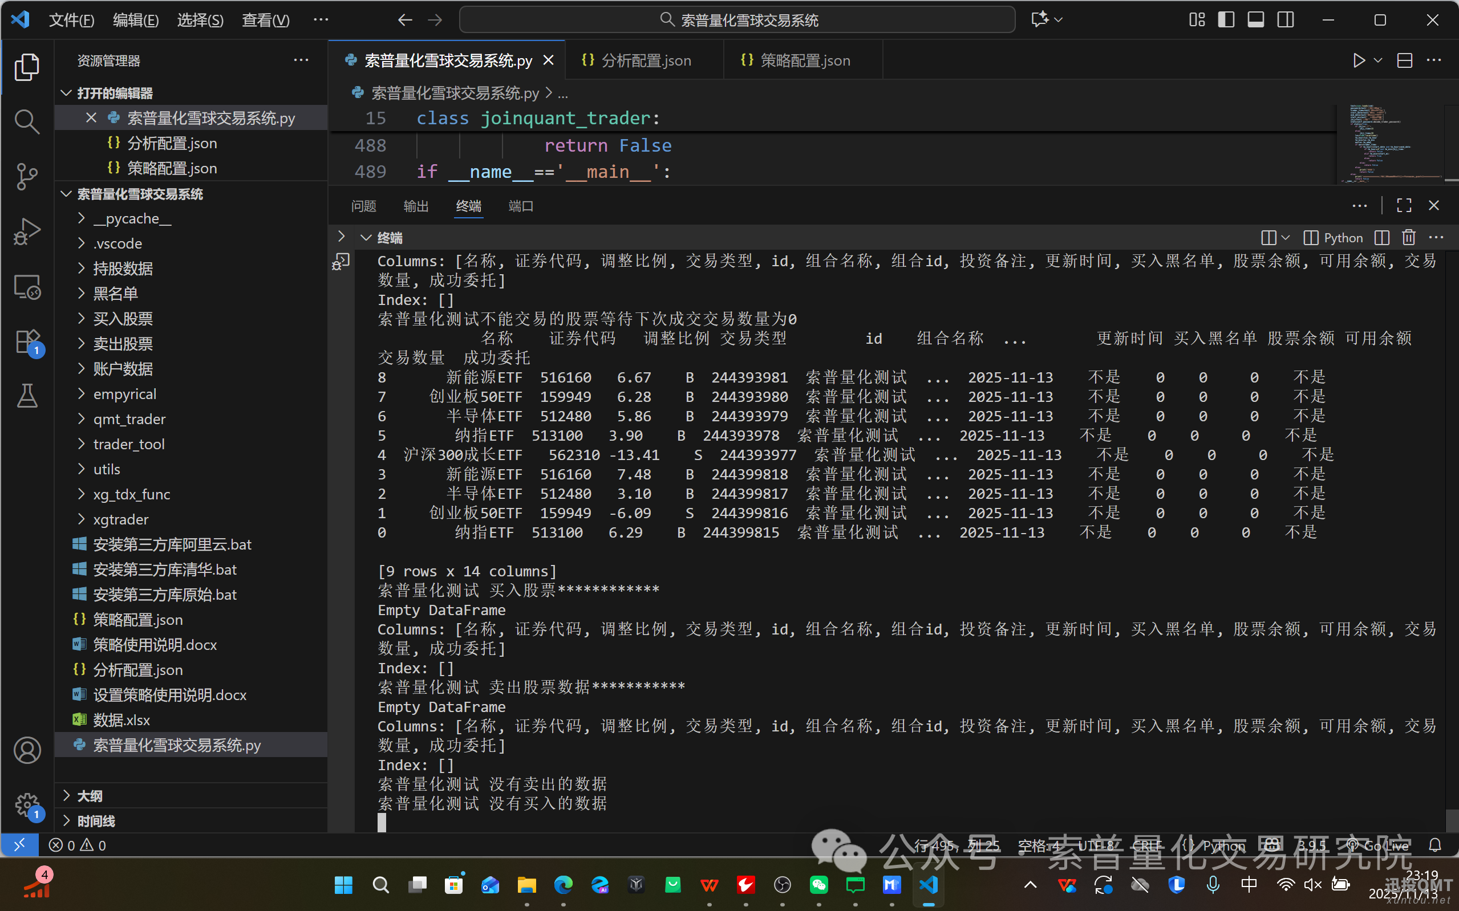Select the 输出 panel tab
The image size is (1459, 911).
(x=416, y=205)
